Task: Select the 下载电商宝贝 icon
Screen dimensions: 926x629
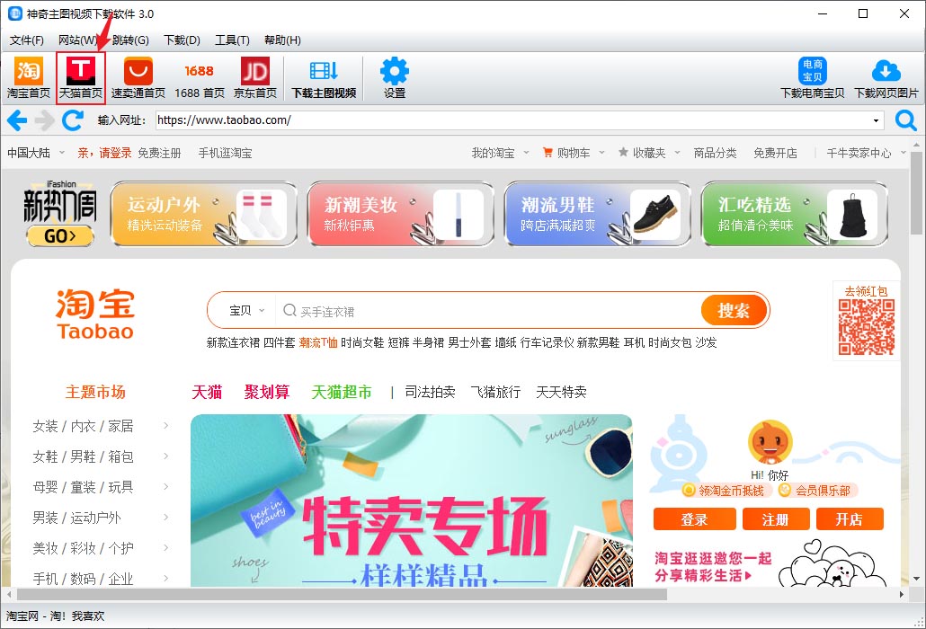Action: (x=812, y=77)
